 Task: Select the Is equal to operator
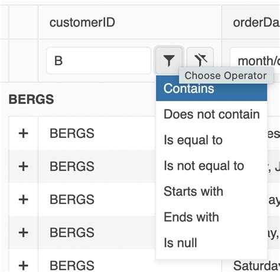point(211,140)
